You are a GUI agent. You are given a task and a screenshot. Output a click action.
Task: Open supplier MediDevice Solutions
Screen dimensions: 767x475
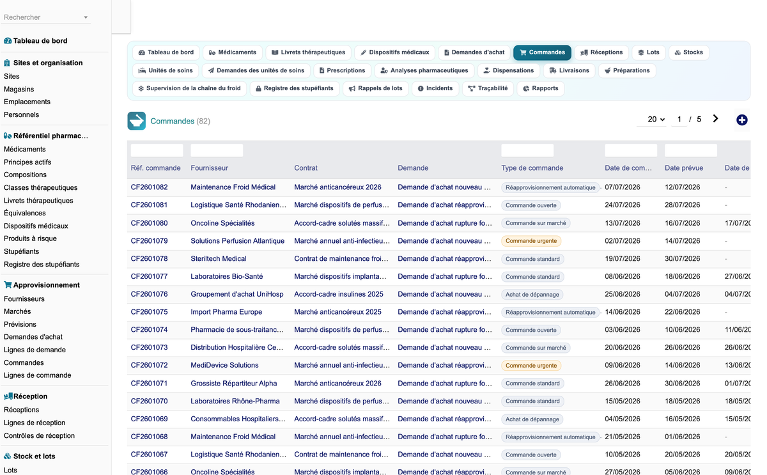[224, 365]
